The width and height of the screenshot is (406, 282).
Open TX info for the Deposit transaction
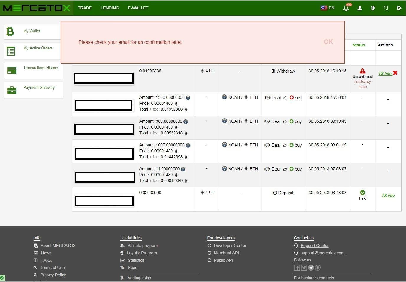[x=388, y=195]
